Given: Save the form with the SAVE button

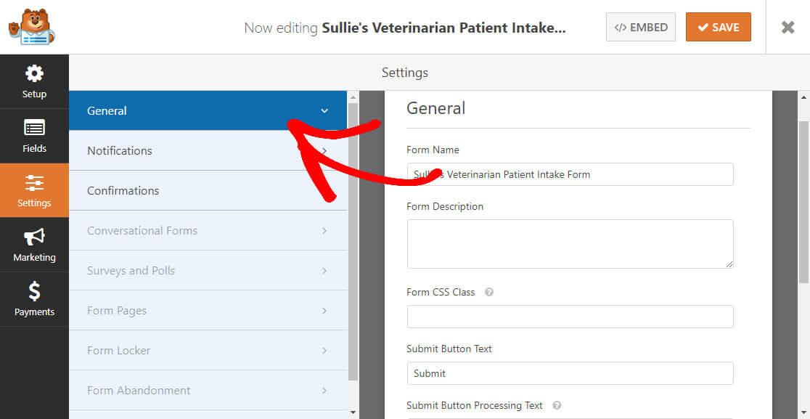Looking at the screenshot, I should pyautogui.click(x=718, y=27).
